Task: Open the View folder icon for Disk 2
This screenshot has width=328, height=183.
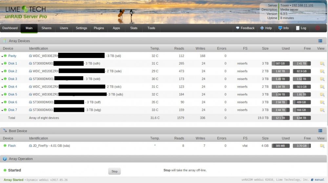Action: (x=322, y=71)
